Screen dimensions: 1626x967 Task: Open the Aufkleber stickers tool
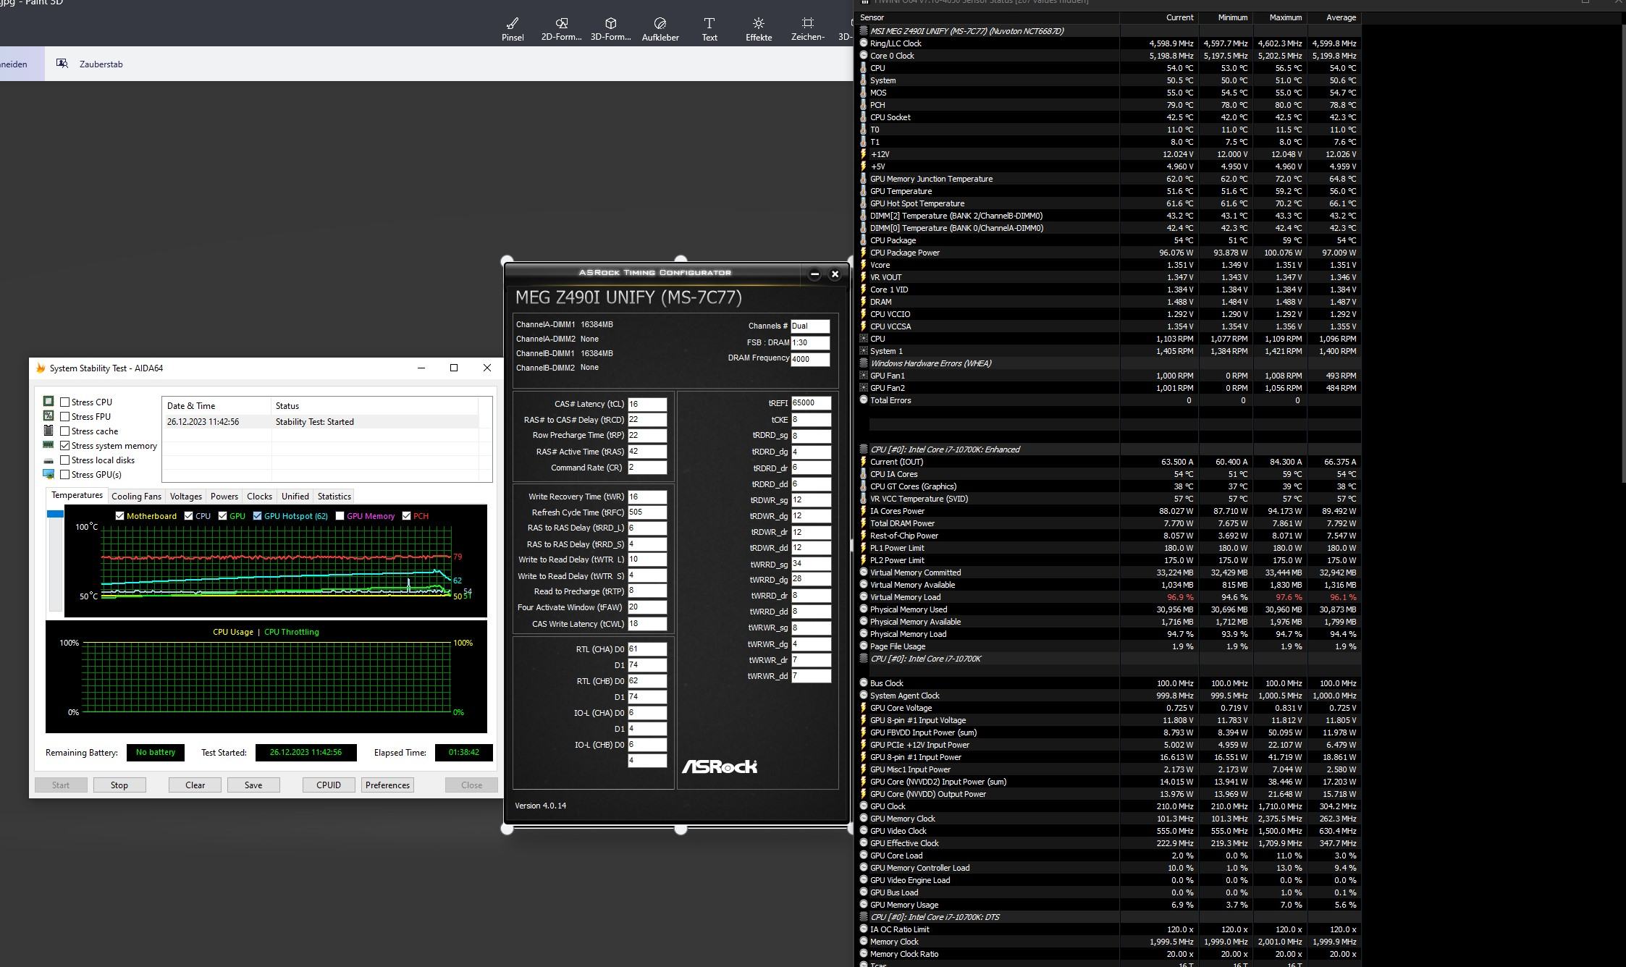[x=660, y=29]
